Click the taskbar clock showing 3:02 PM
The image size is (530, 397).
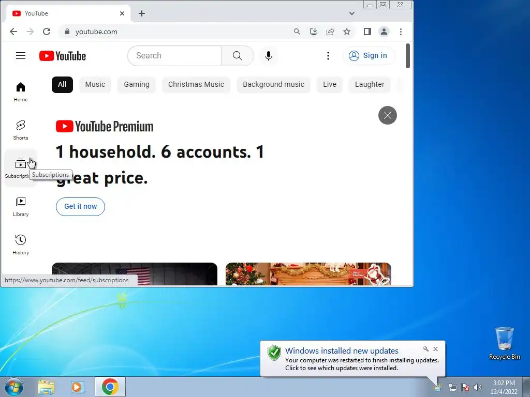(504, 387)
